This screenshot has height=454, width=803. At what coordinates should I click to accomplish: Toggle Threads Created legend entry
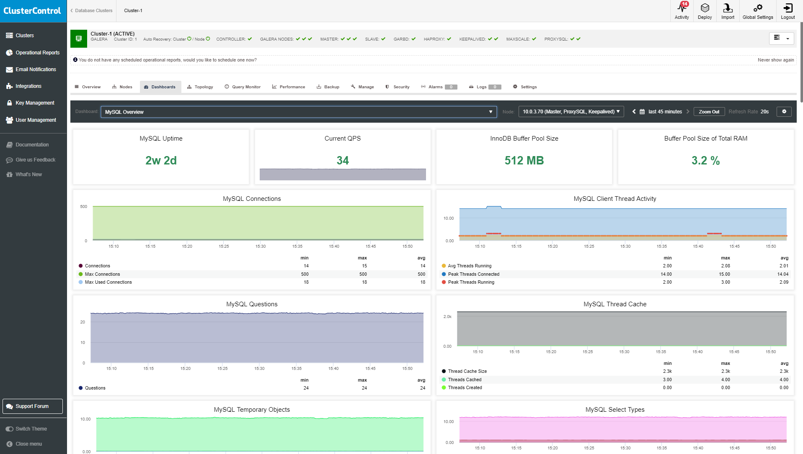(x=462, y=388)
